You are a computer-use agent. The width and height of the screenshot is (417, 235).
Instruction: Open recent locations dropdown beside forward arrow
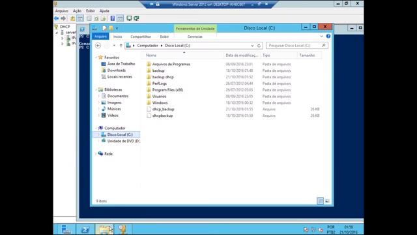114,46
